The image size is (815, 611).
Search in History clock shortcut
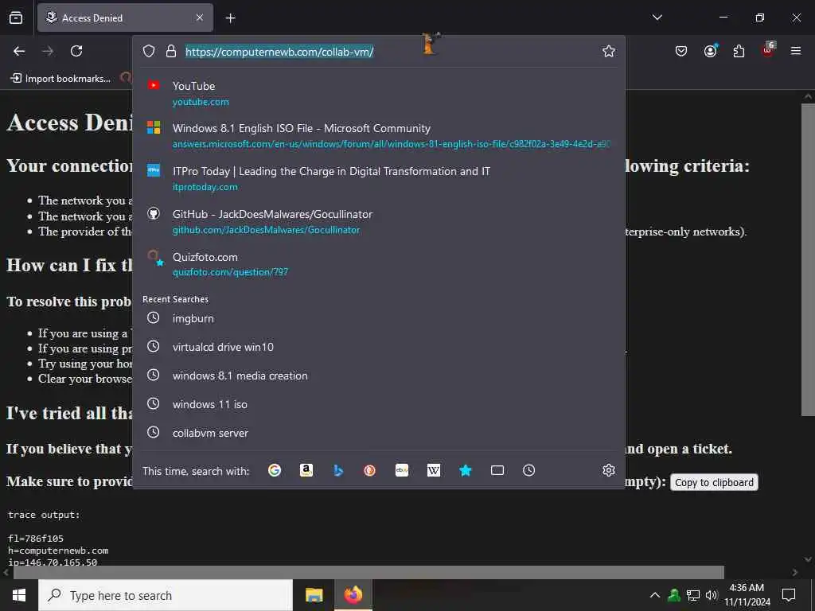tap(528, 470)
